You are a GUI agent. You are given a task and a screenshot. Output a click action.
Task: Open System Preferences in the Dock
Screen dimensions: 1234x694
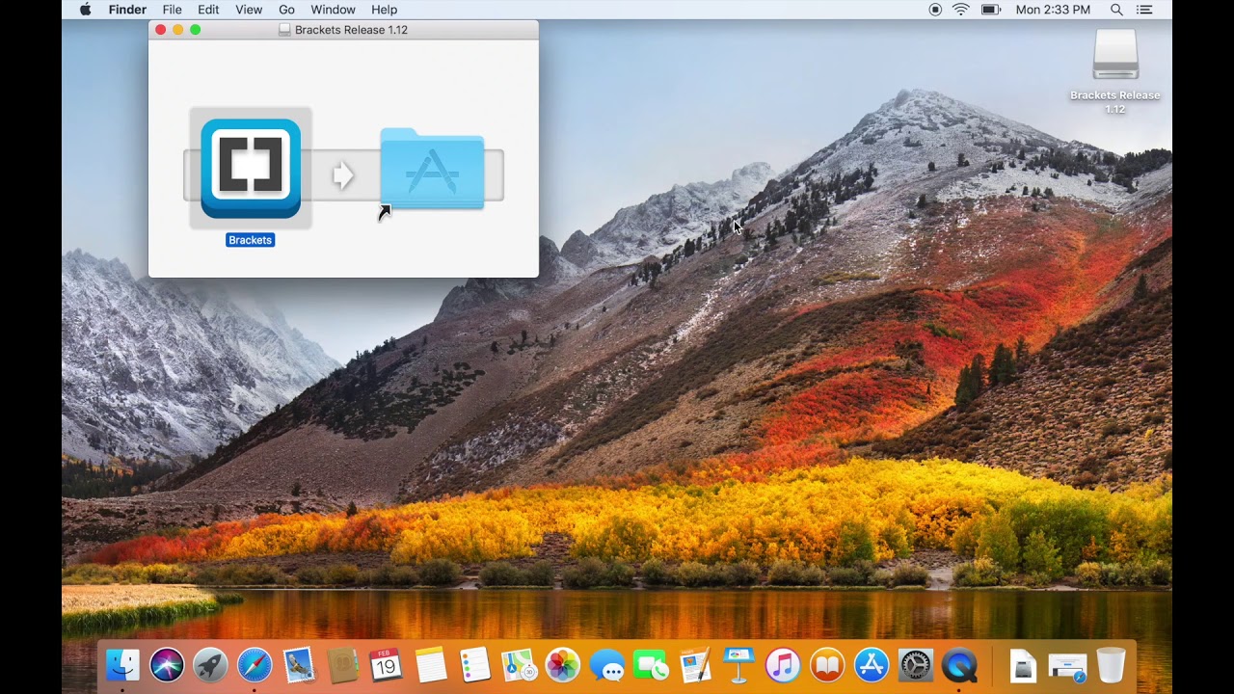(916, 665)
